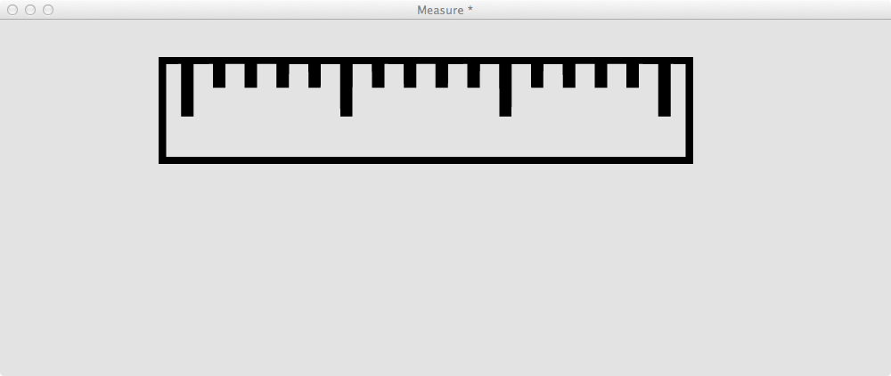This screenshot has width=891, height=376.
Task: Click short tick right after third long tick
Action: point(537,76)
